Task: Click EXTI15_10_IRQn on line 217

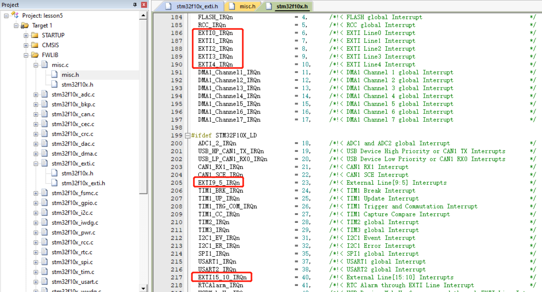Action: coord(222,277)
